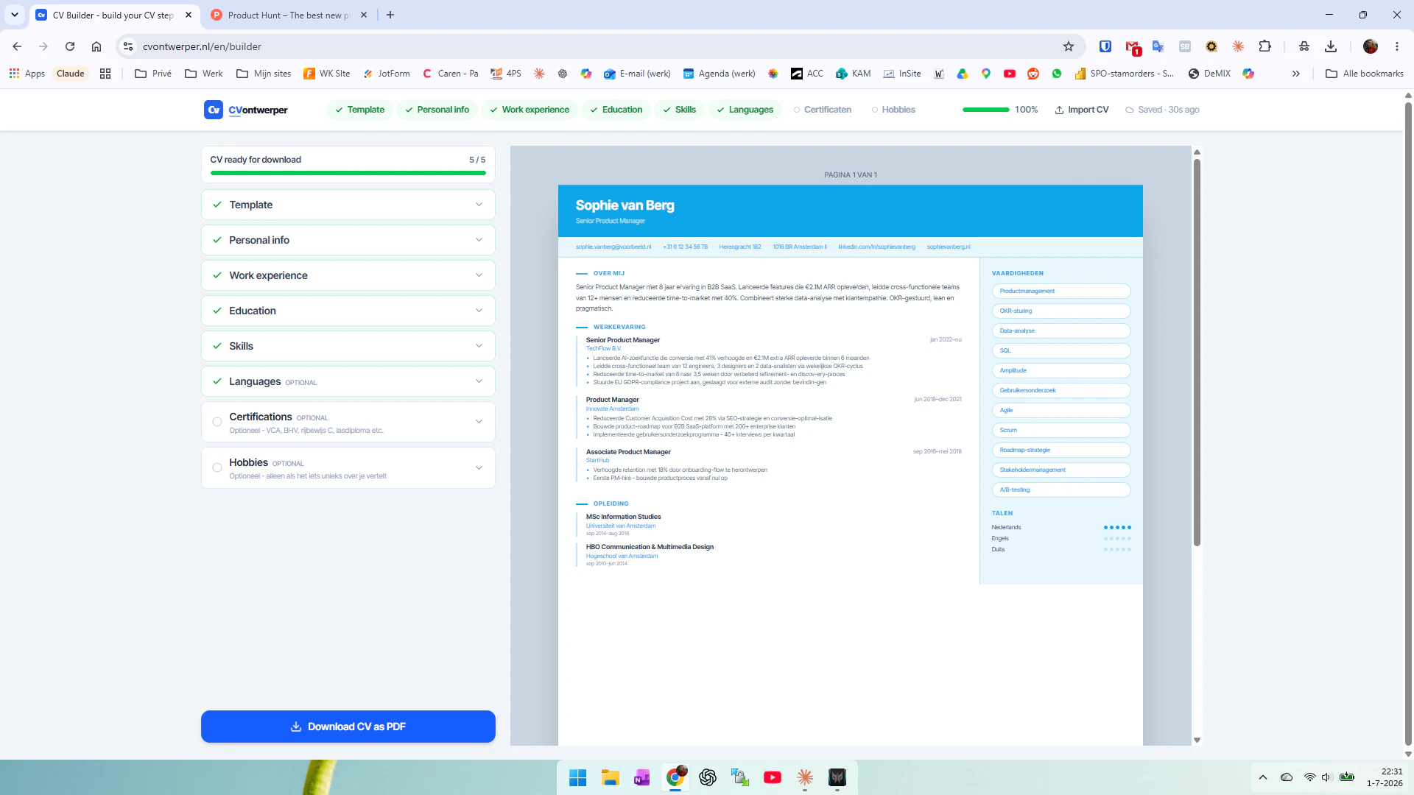Open the YouTube bookmark icon

point(1010,74)
